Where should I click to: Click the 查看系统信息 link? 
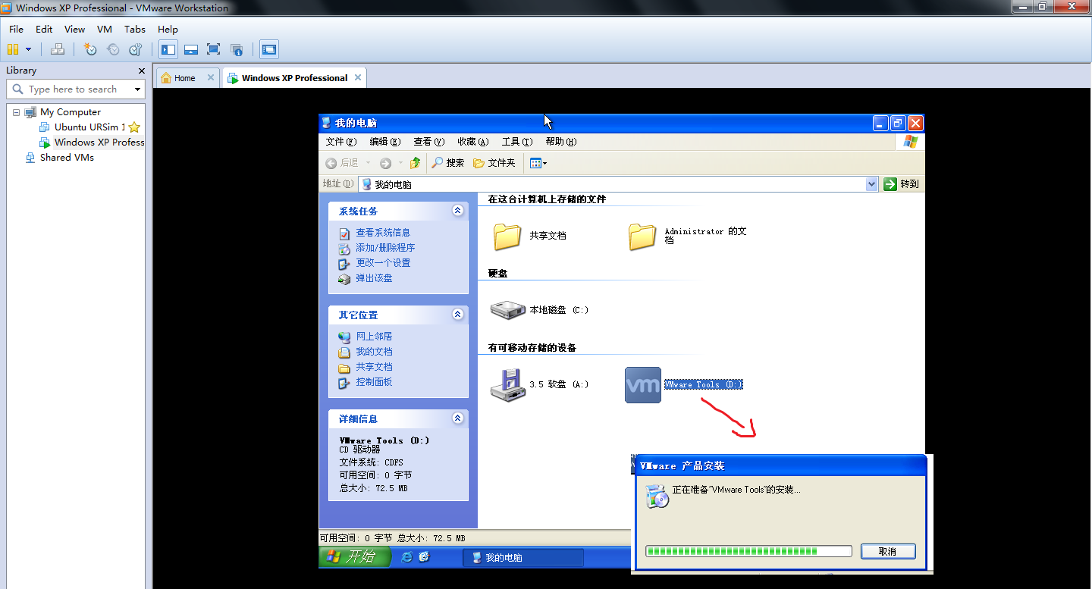[x=383, y=233]
